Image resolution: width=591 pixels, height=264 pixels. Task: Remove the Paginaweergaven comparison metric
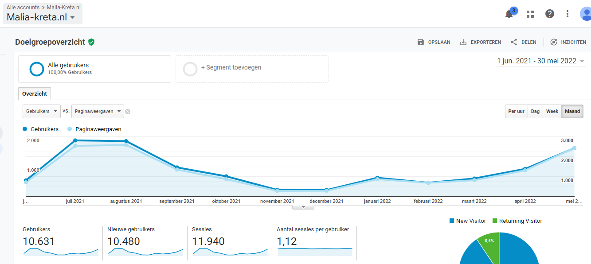point(128,112)
